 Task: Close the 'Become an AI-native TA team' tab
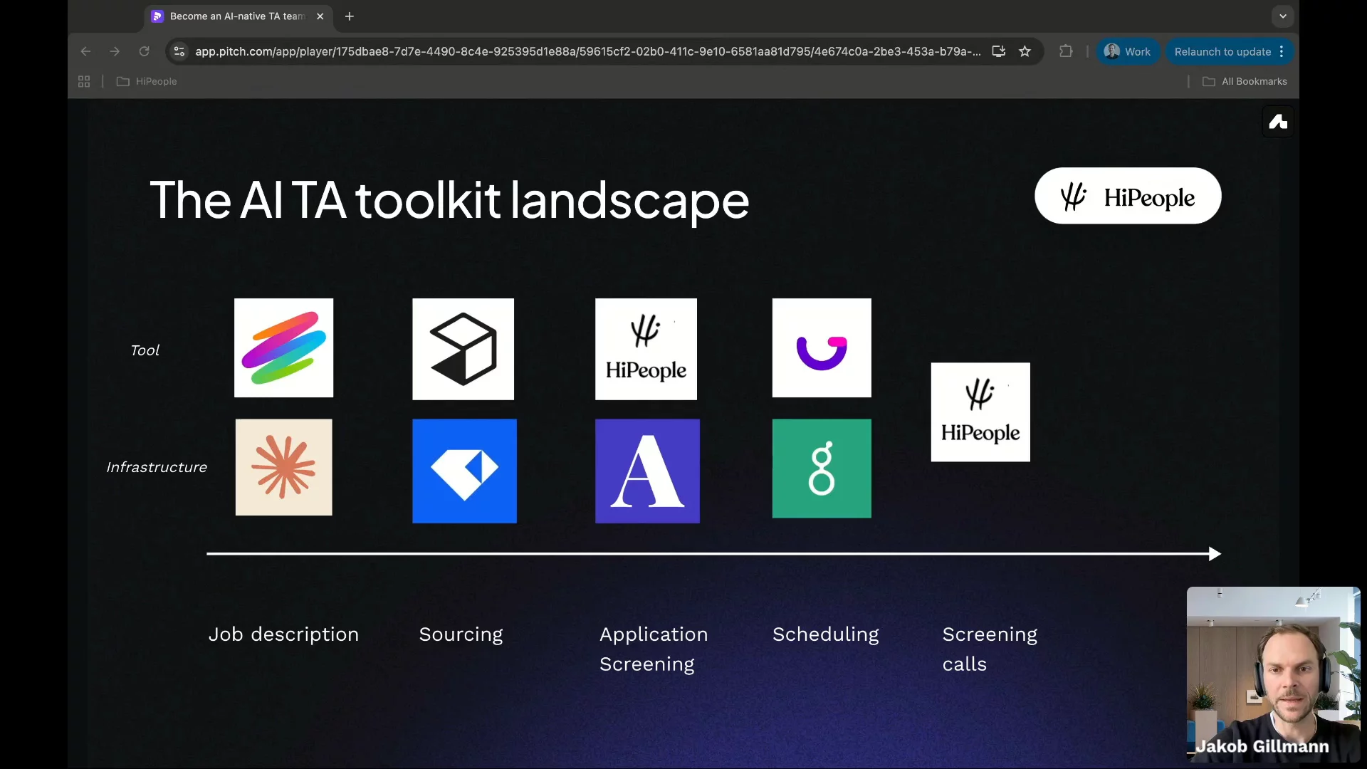pos(320,16)
